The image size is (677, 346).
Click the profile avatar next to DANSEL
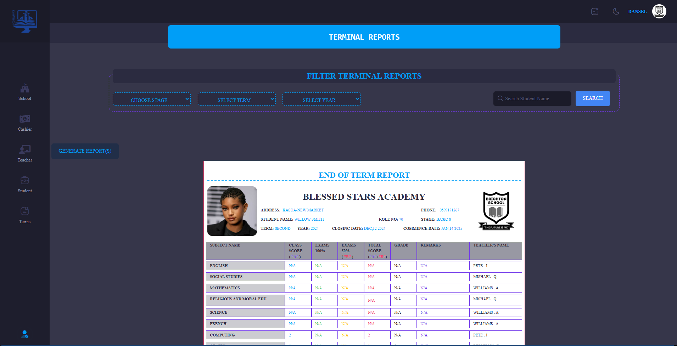(x=659, y=12)
